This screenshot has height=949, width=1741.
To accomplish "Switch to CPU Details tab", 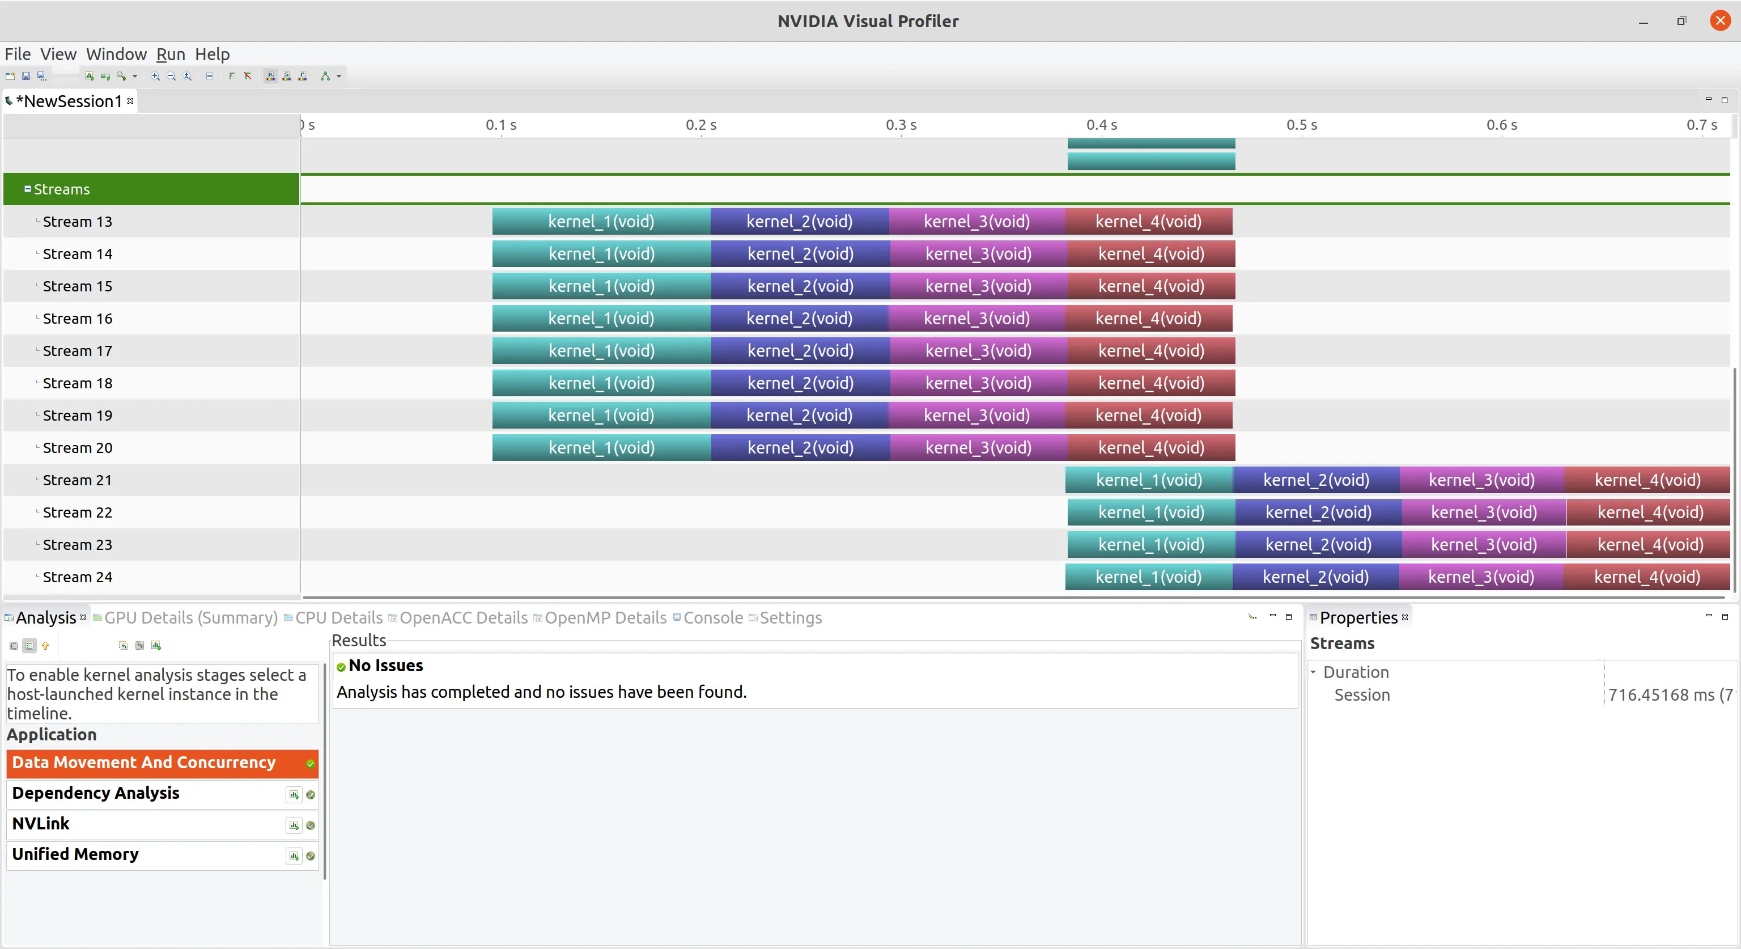I will (x=333, y=618).
